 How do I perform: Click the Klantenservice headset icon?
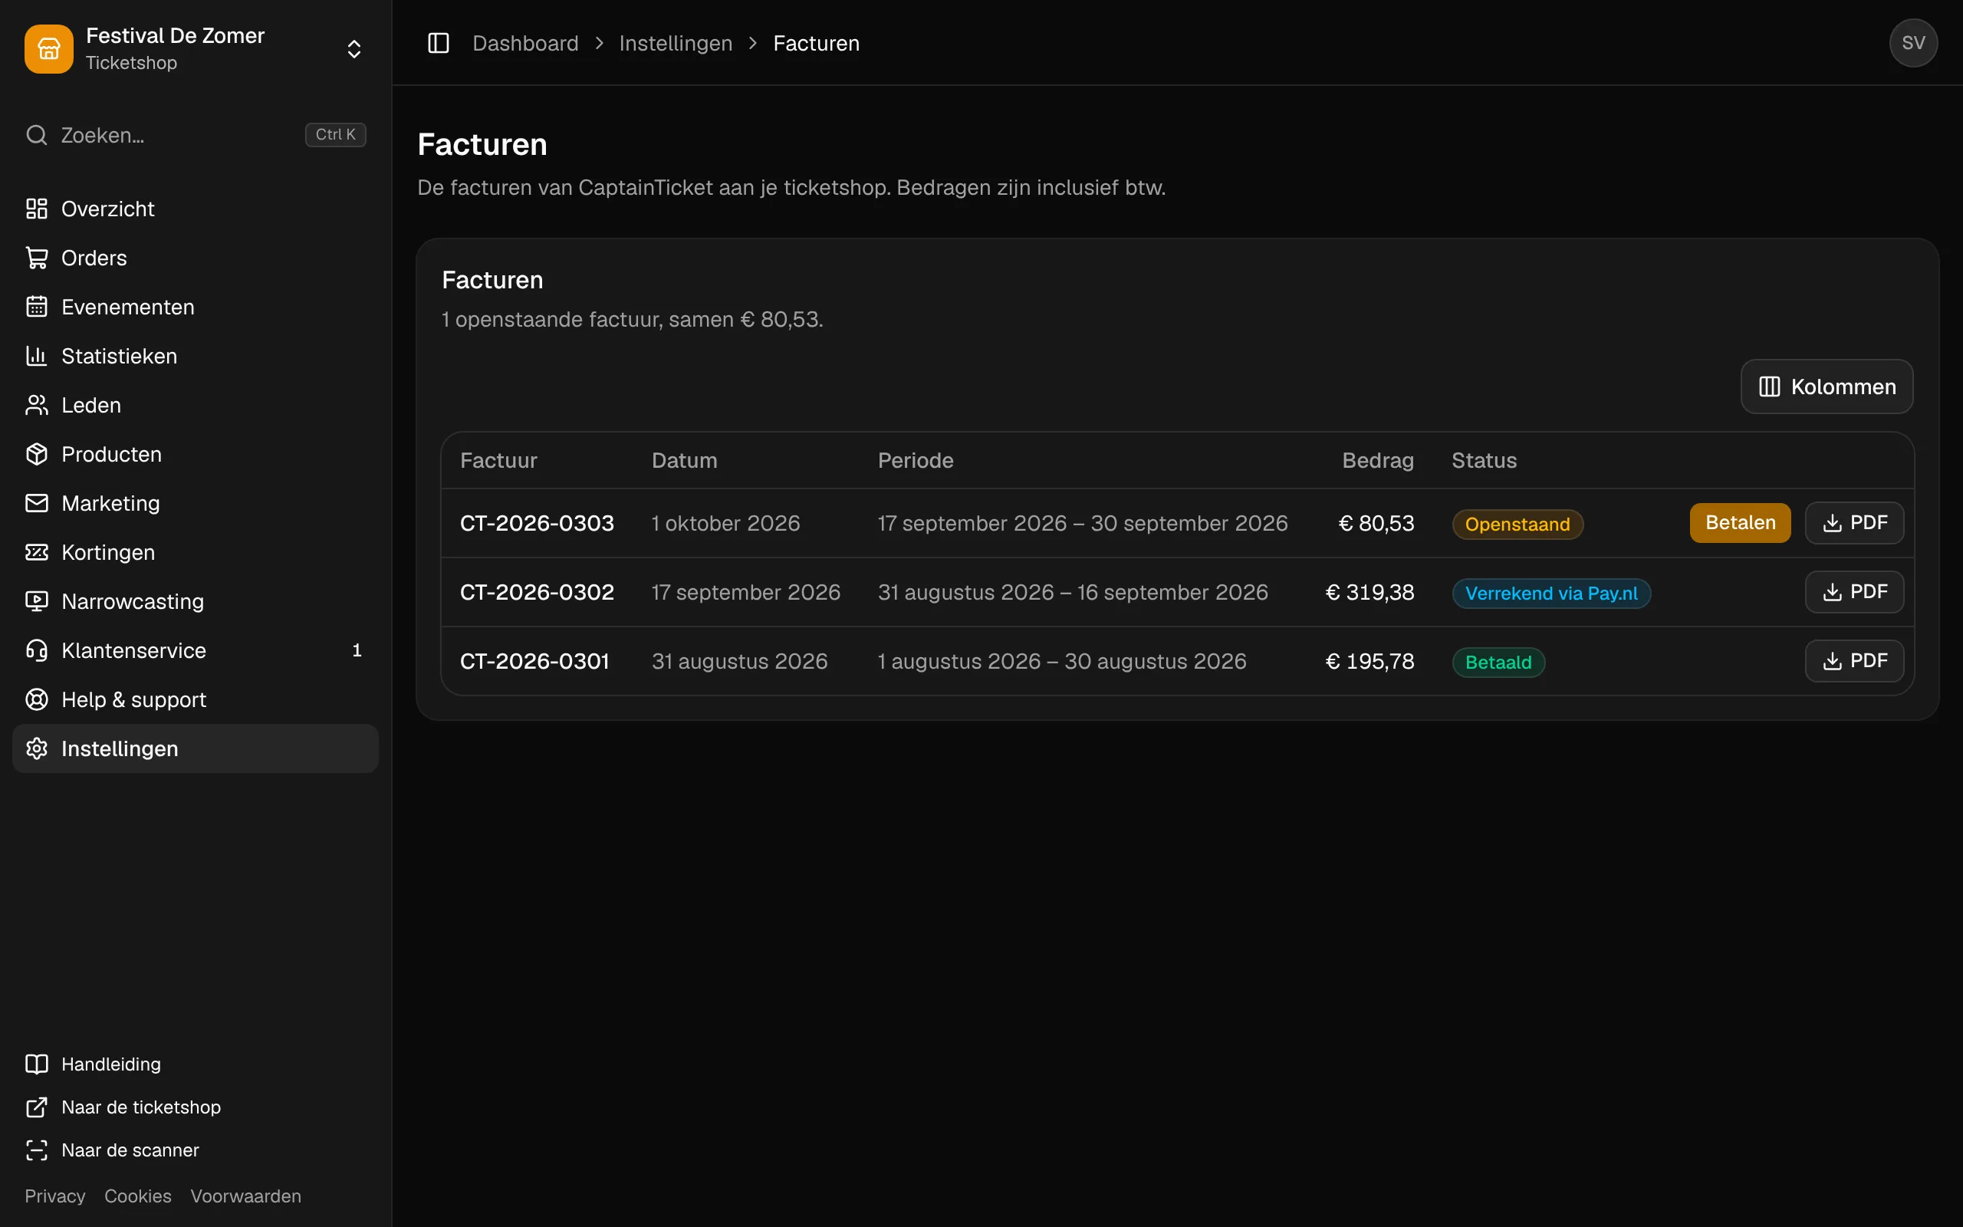[x=37, y=651]
